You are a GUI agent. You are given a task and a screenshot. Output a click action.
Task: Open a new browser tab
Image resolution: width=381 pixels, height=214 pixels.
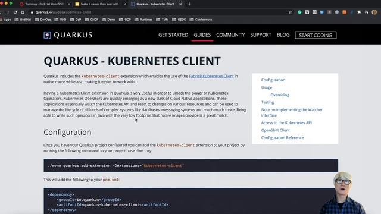(x=189, y=4)
